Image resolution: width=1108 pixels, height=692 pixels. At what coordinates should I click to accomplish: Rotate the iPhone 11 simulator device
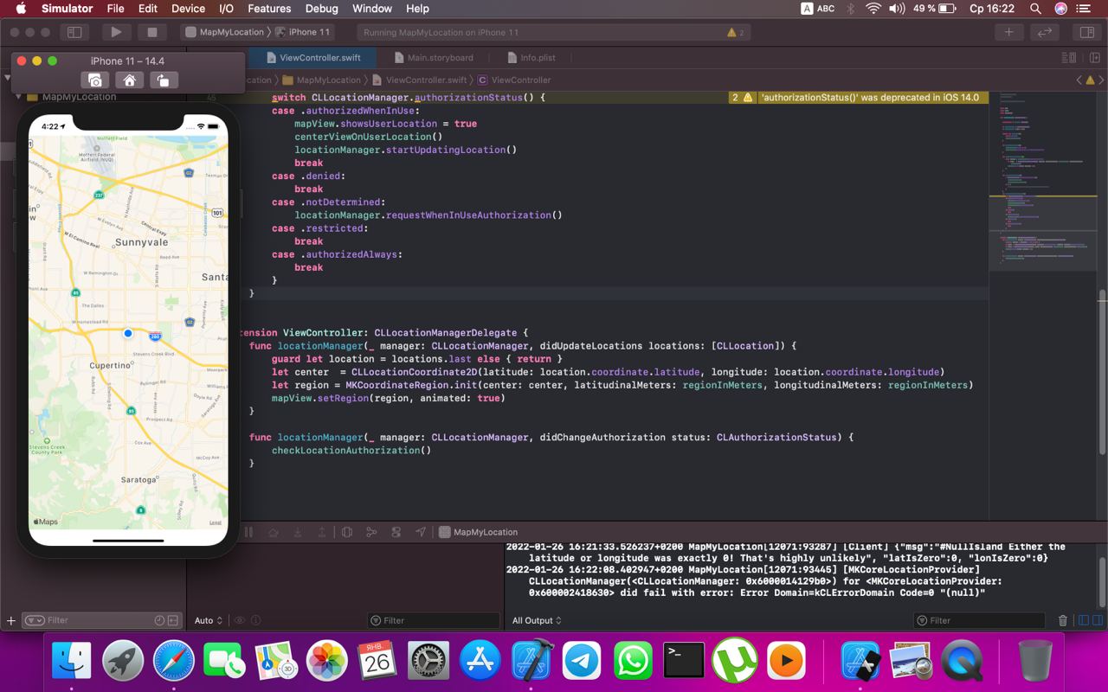[x=163, y=80]
